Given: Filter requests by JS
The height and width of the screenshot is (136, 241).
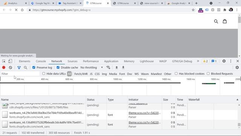Looking at the screenshot, I should (91, 74).
